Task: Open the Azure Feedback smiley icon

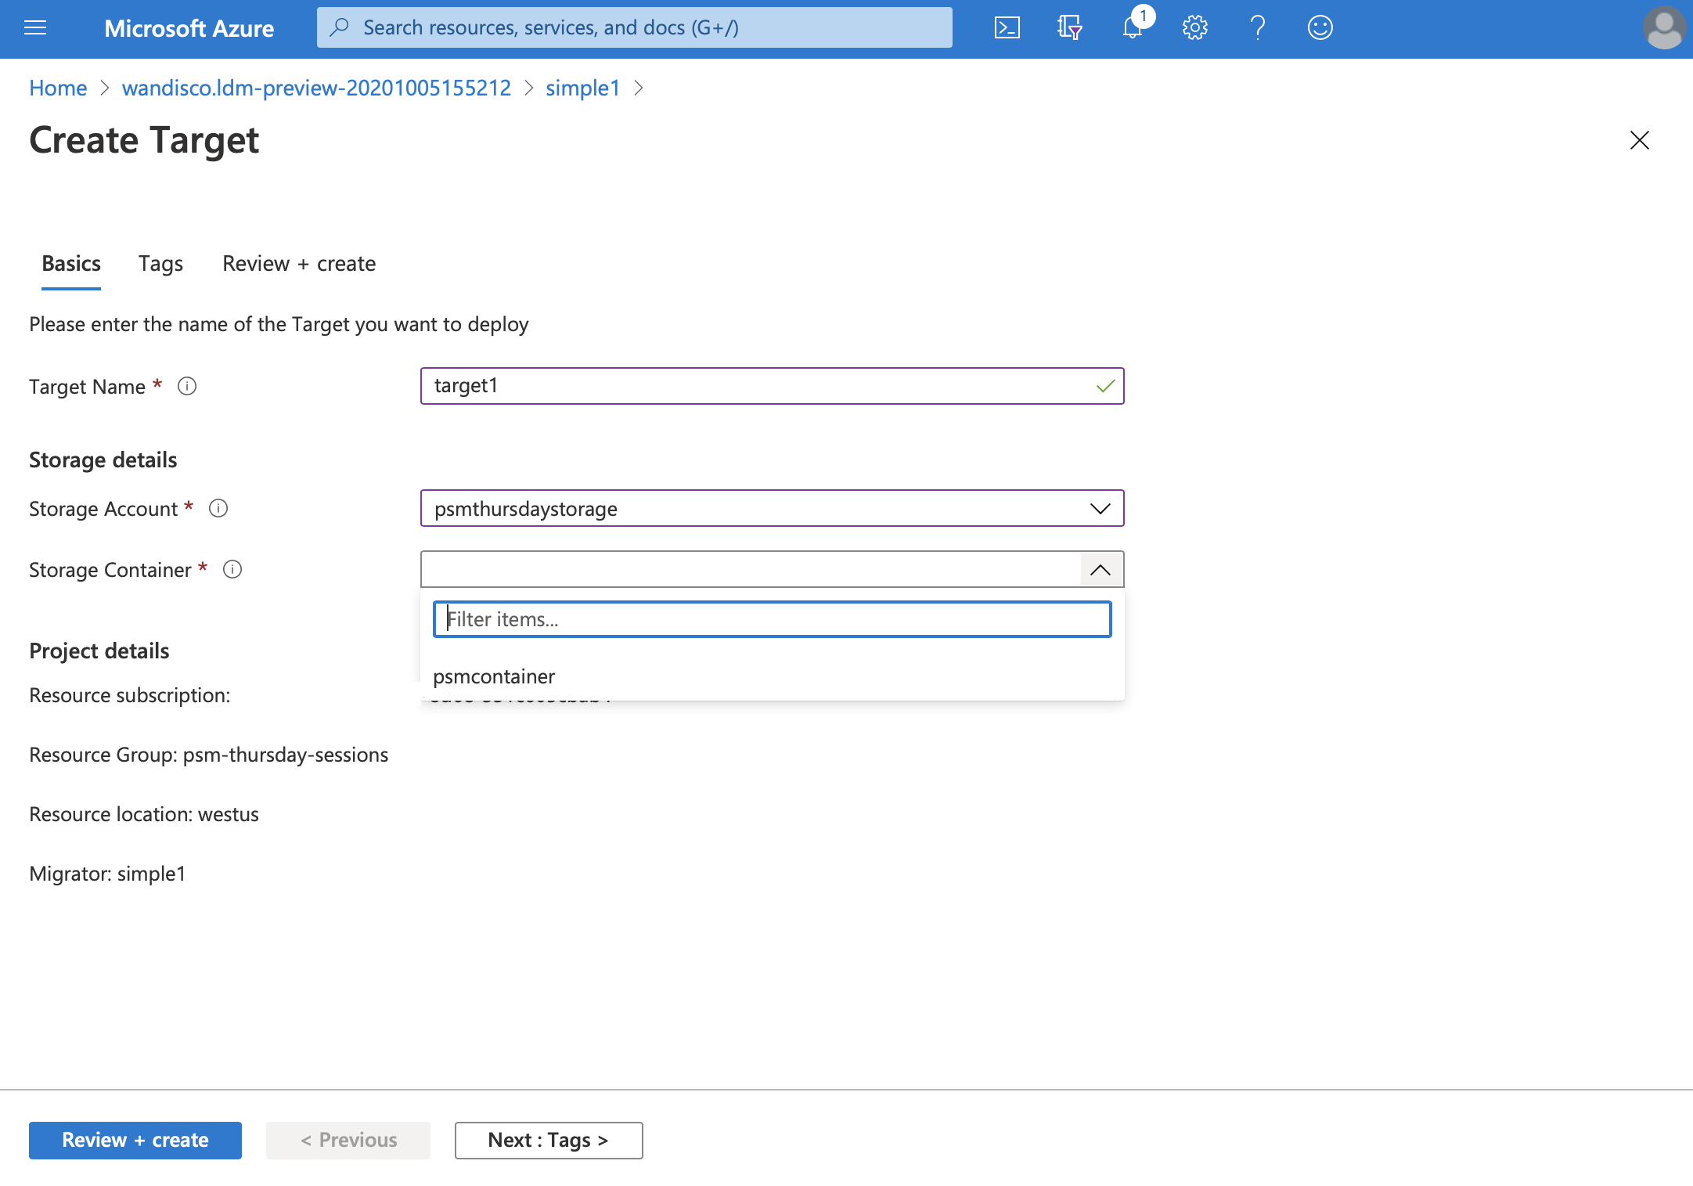Action: tap(1319, 28)
